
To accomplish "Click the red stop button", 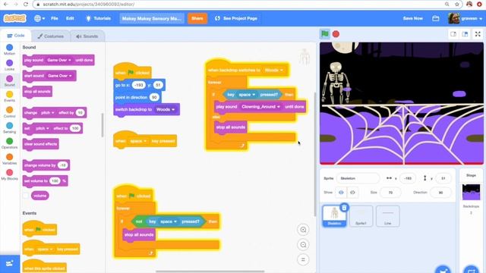I will tap(336, 34).
